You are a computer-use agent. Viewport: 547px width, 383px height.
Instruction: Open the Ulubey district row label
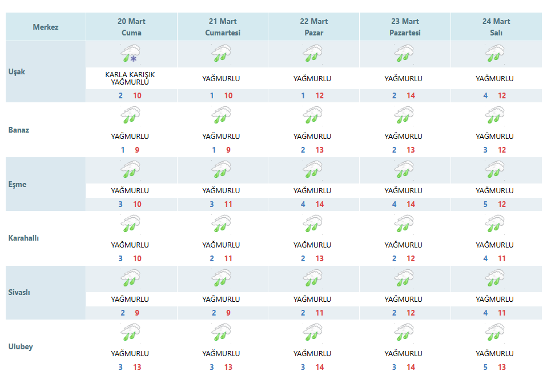21,346
